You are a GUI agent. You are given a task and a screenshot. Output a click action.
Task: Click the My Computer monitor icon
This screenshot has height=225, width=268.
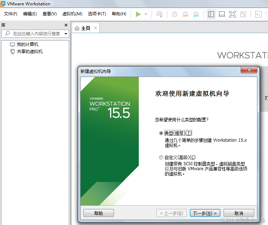pos(12,45)
